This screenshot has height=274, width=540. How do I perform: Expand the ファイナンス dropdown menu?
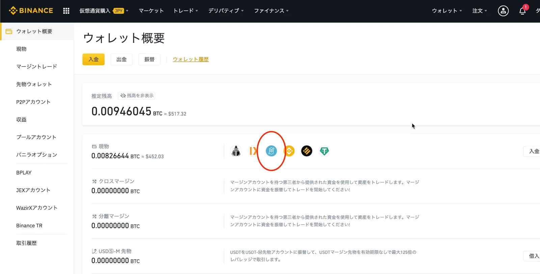(271, 11)
